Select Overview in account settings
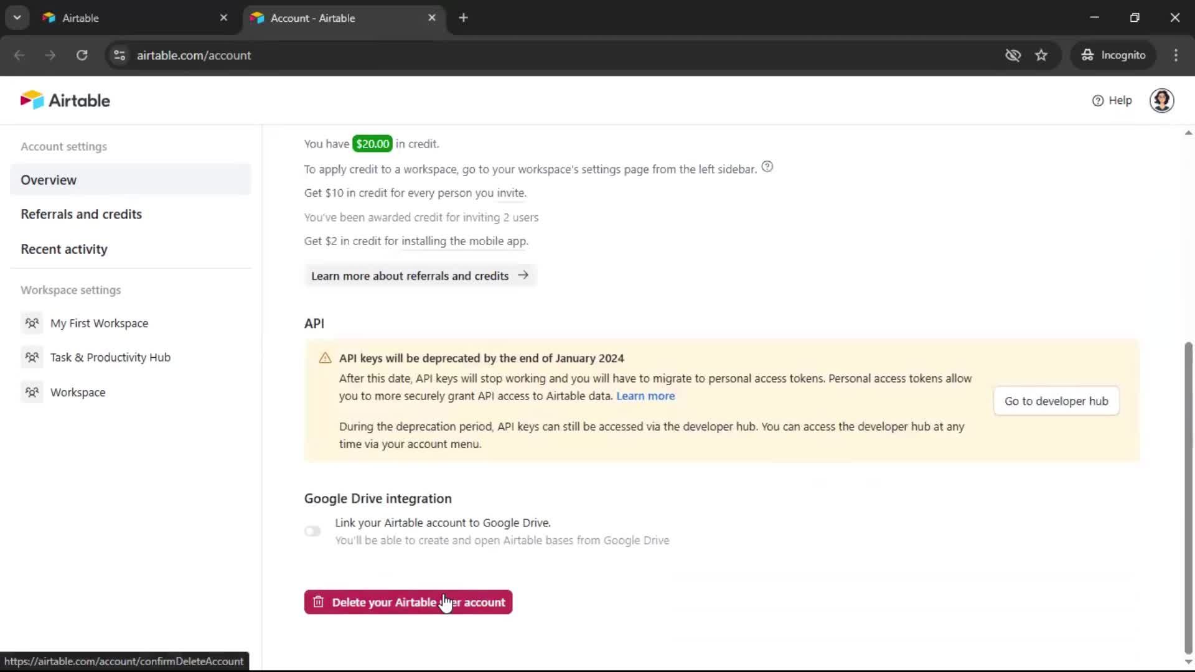Viewport: 1195px width, 672px height. (130, 180)
